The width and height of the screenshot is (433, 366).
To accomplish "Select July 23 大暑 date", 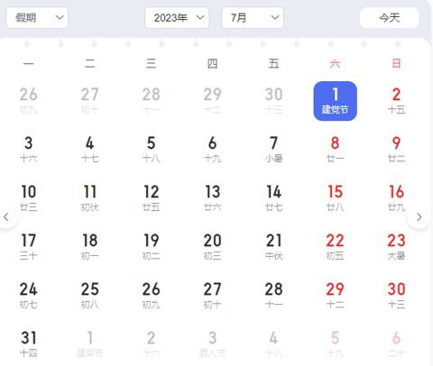I will coord(396,247).
